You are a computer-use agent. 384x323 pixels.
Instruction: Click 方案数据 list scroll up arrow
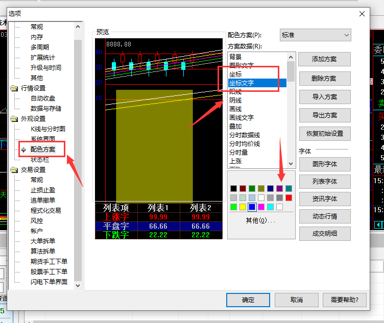pyautogui.click(x=291, y=57)
